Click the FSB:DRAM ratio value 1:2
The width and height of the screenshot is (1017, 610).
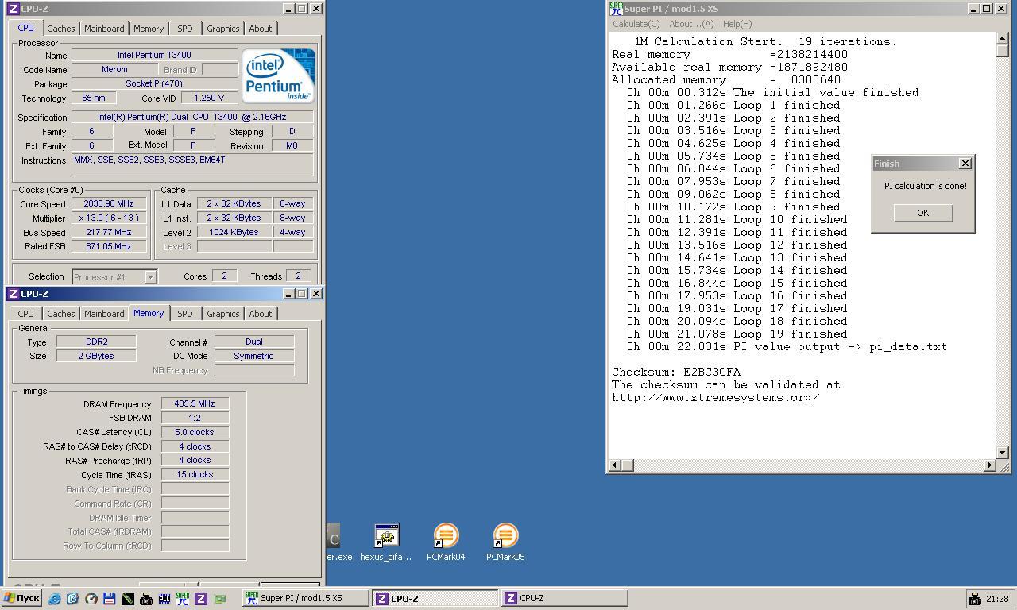[195, 418]
